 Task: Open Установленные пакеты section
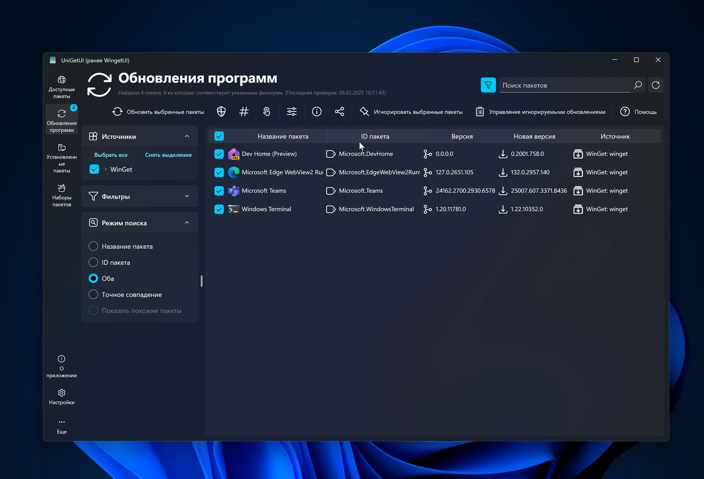61,159
